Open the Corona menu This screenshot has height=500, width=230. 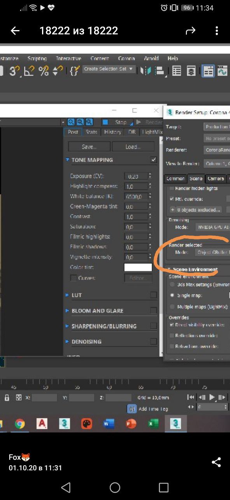tap(126, 59)
